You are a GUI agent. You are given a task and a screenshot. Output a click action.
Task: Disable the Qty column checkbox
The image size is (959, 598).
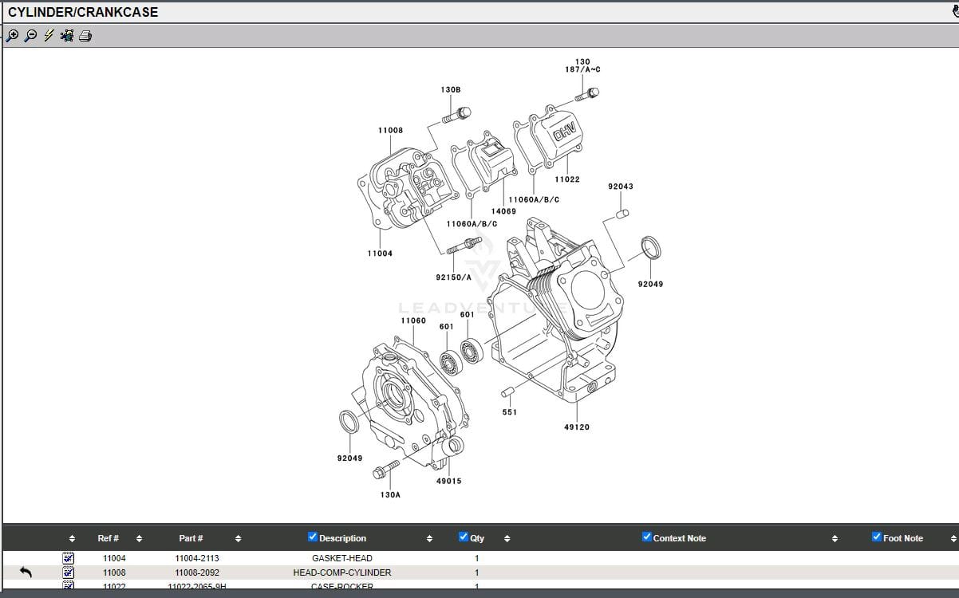pyautogui.click(x=462, y=537)
